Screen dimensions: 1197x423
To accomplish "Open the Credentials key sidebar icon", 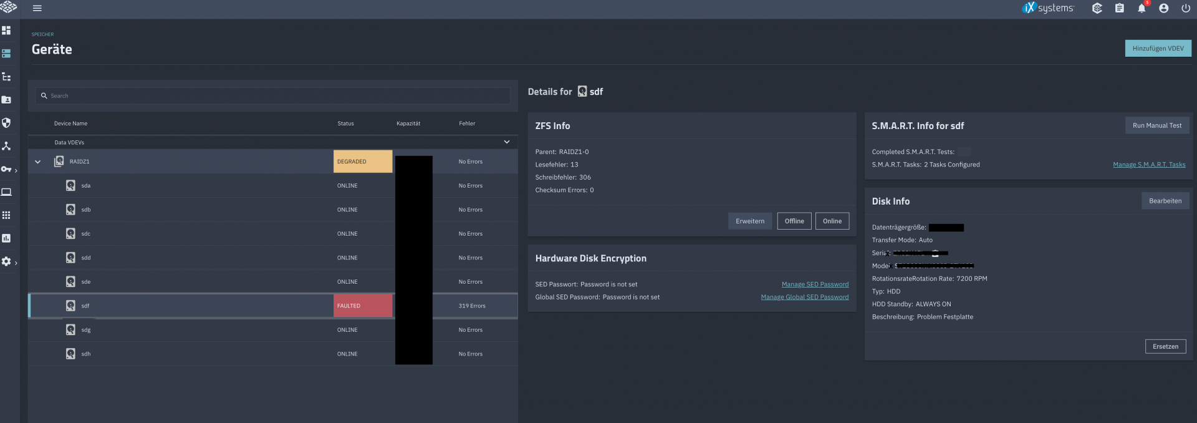I will click(6, 169).
